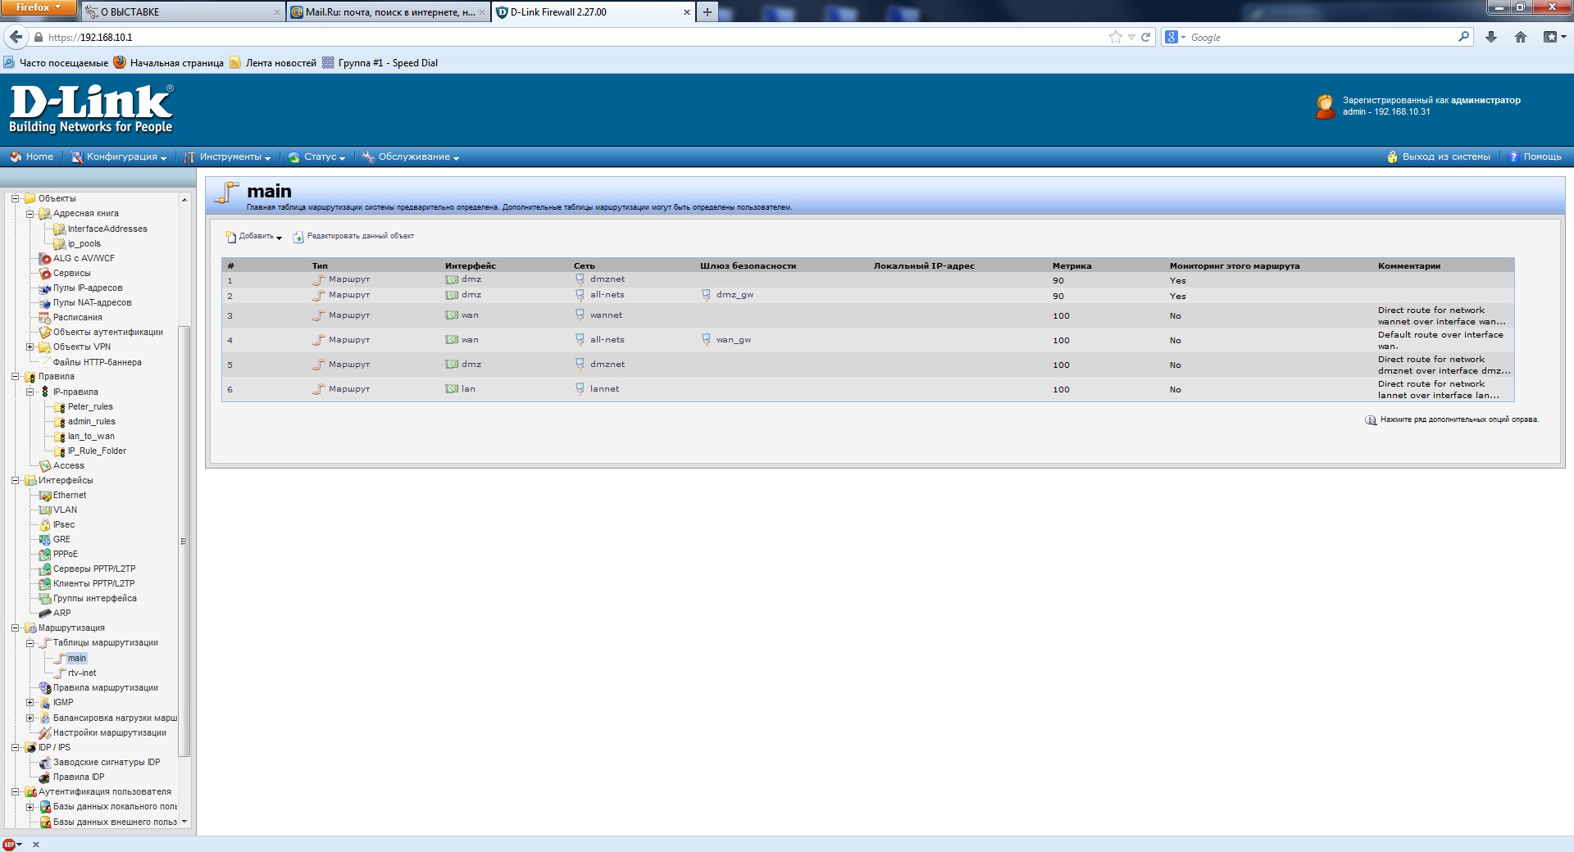Screen dimensions: 1574x852
Task: Click the Firefox back arrow button
Action: click(16, 37)
